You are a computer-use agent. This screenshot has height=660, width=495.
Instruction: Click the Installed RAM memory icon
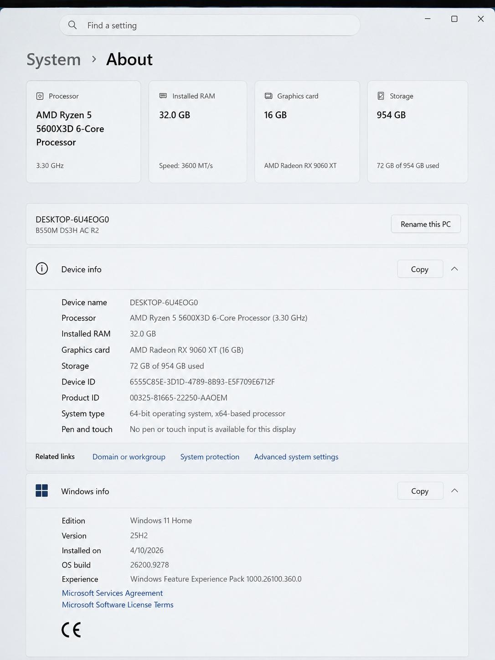(163, 96)
